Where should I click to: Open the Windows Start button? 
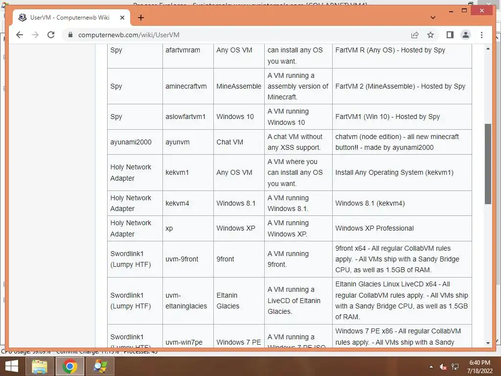click(12, 366)
